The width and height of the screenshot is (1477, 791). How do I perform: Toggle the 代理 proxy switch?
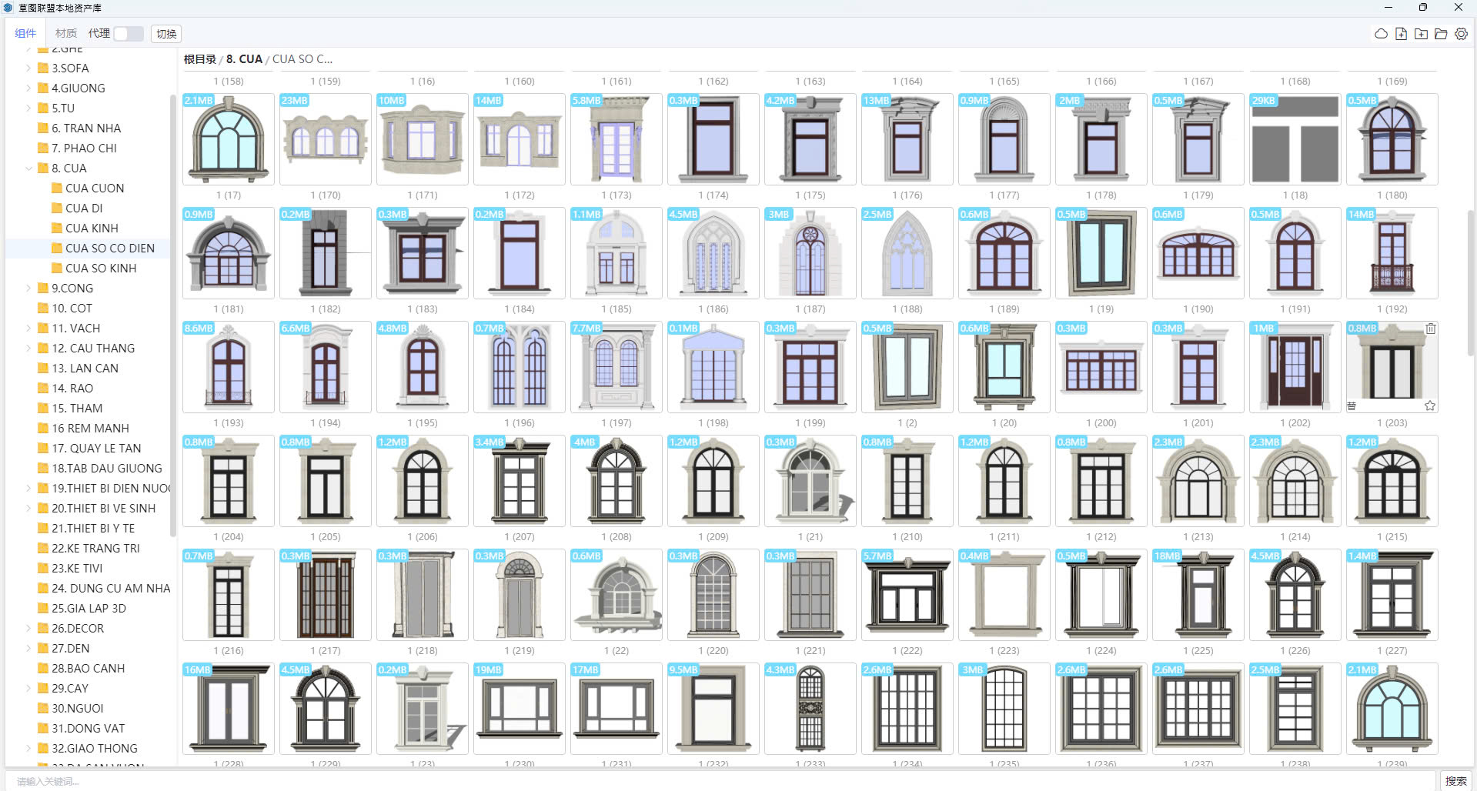tap(128, 34)
